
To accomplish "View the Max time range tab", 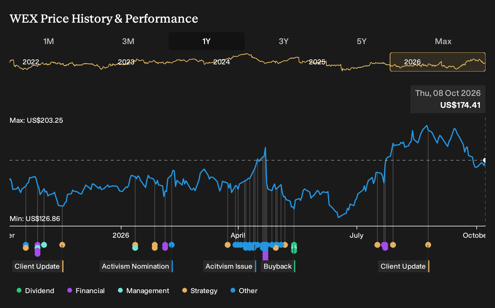I will (x=443, y=41).
